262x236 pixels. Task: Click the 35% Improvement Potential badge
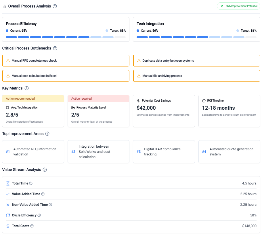(x=238, y=6)
